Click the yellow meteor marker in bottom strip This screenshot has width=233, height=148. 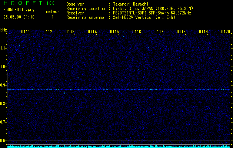tap(24, 145)
